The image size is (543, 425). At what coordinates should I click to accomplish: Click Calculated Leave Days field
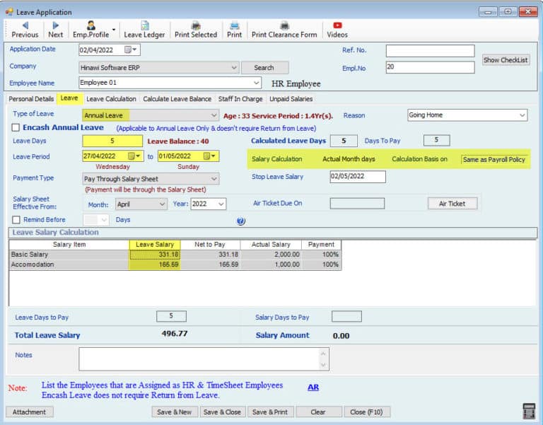(344, 141)
